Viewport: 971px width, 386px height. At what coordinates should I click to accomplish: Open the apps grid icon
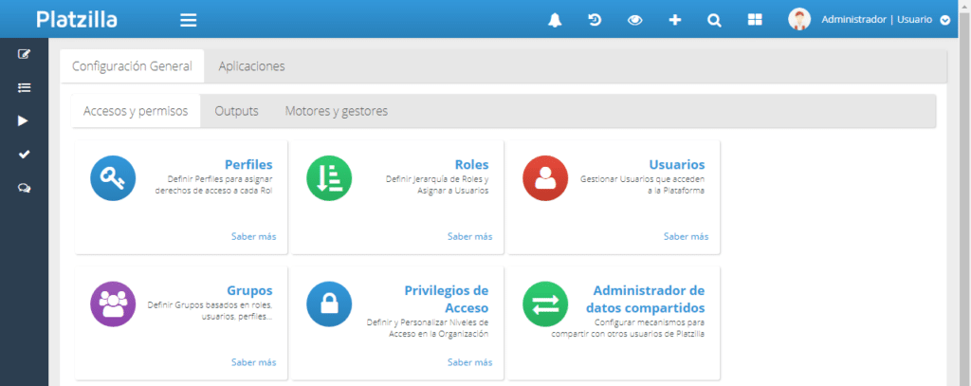(x=755, y=20)
